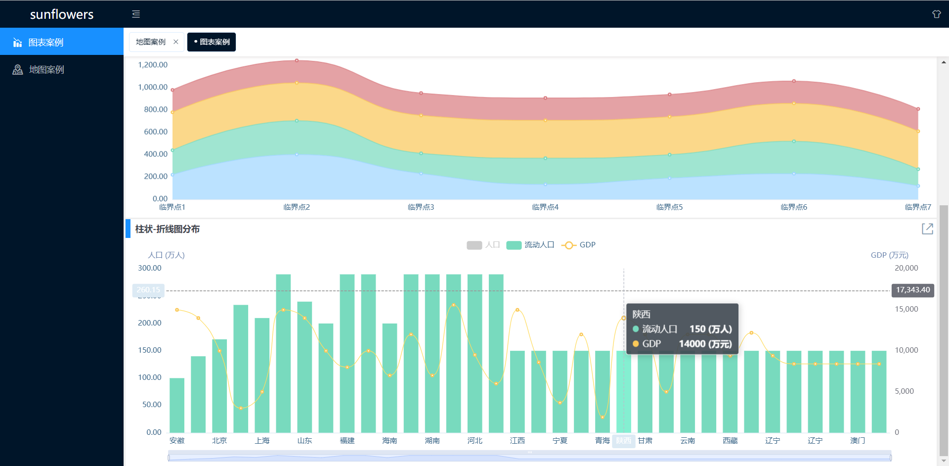949x466 pixels.
Task: Click the left handle of the data zoom slider
Action: [x=169, y=458]
